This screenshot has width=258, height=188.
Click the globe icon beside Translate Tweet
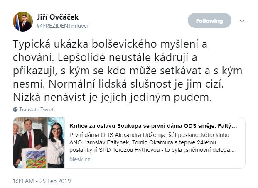15,110
